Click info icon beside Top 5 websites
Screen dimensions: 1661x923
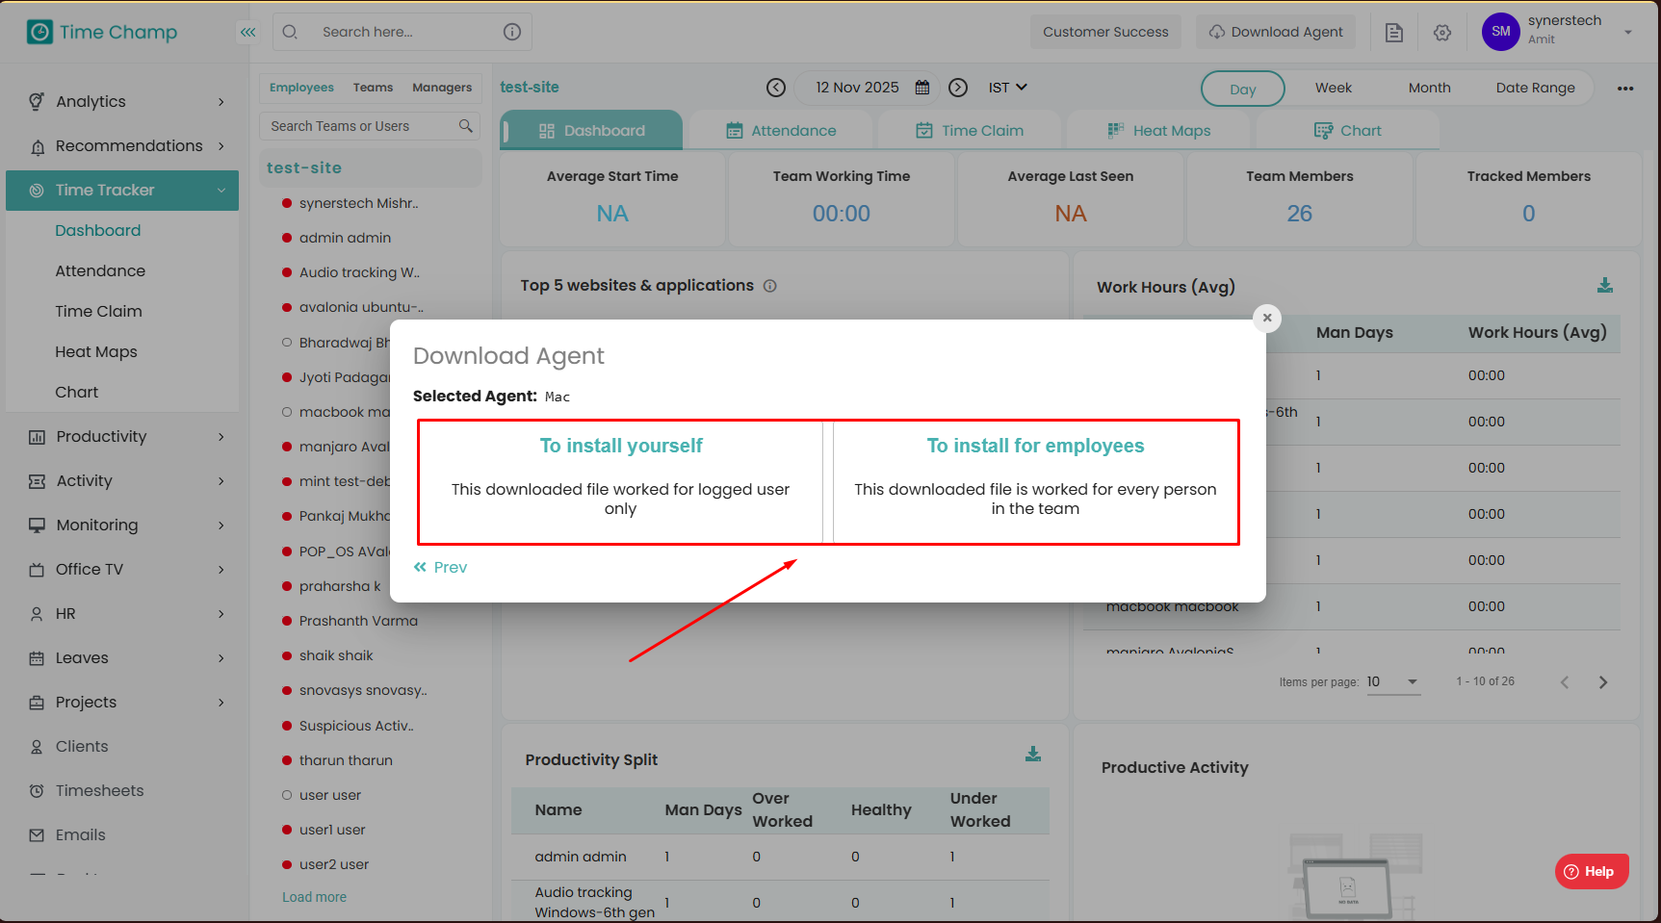point(770,286)
